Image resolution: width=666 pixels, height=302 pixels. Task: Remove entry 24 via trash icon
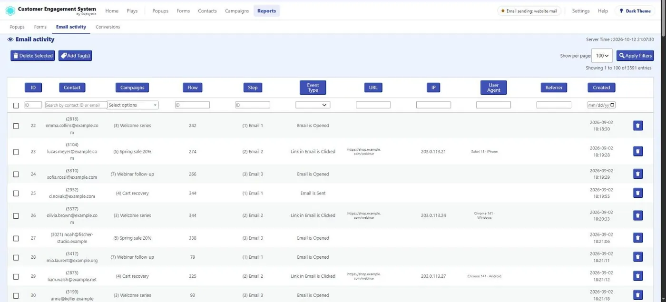(x=638, y=174)
